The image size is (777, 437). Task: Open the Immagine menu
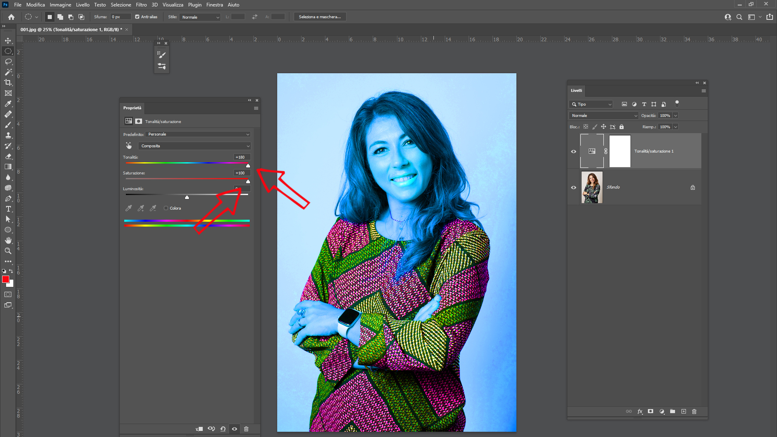click(60, 5)
